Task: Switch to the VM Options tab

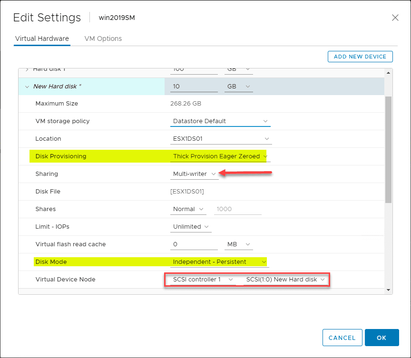Action: [x=103, y=39]
